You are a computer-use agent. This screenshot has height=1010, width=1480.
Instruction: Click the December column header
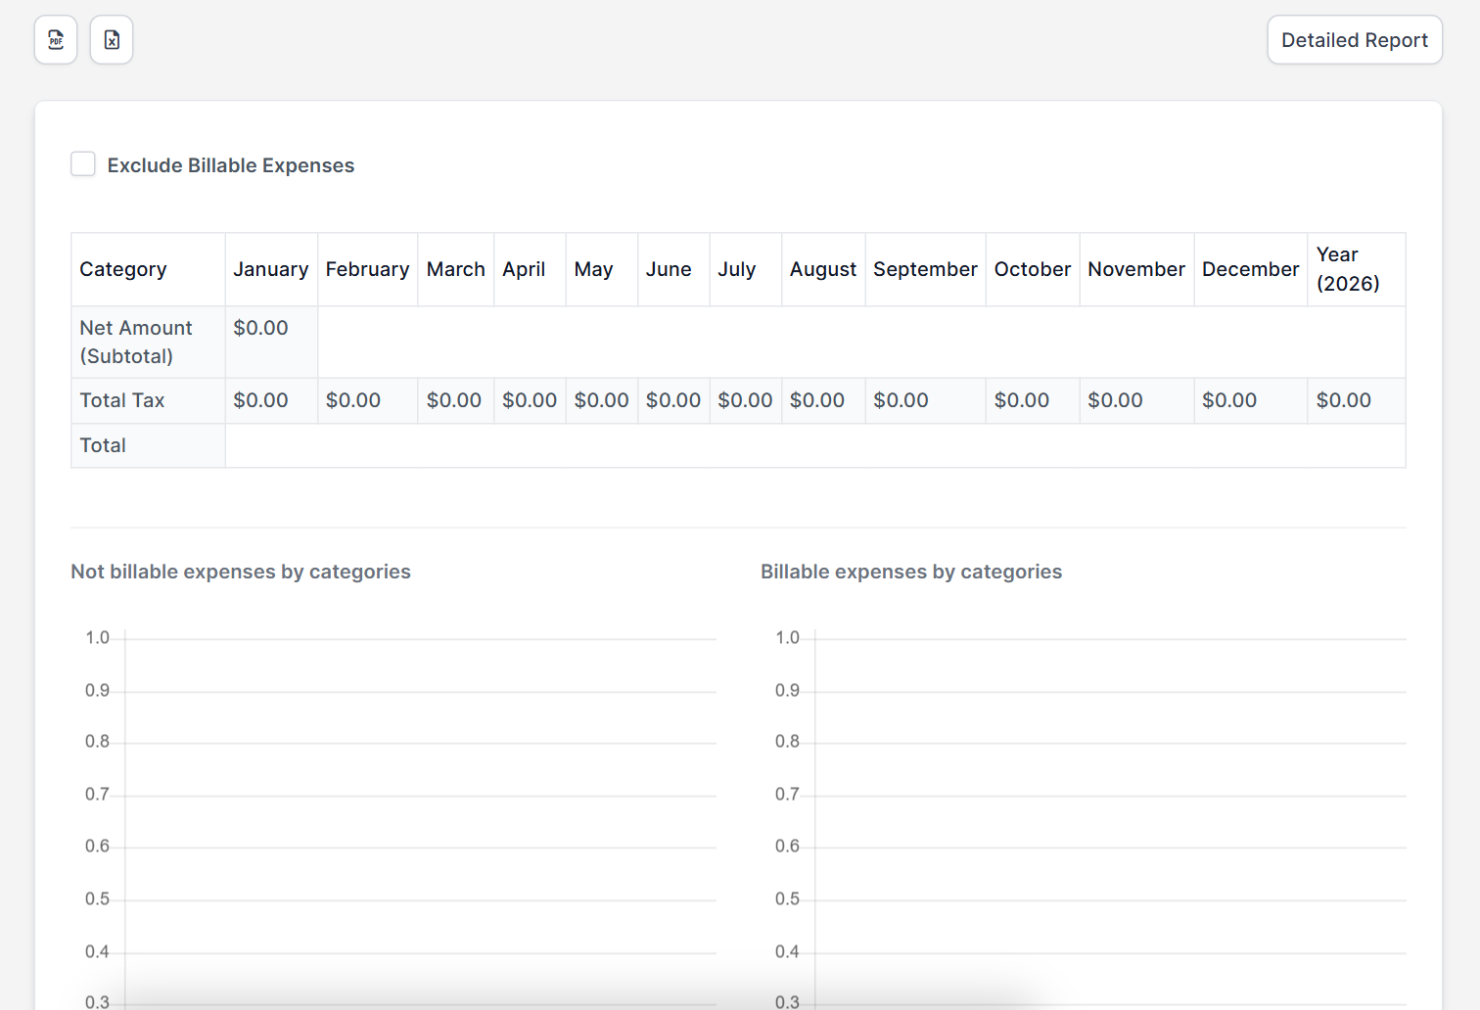[x=1251, y=269]
